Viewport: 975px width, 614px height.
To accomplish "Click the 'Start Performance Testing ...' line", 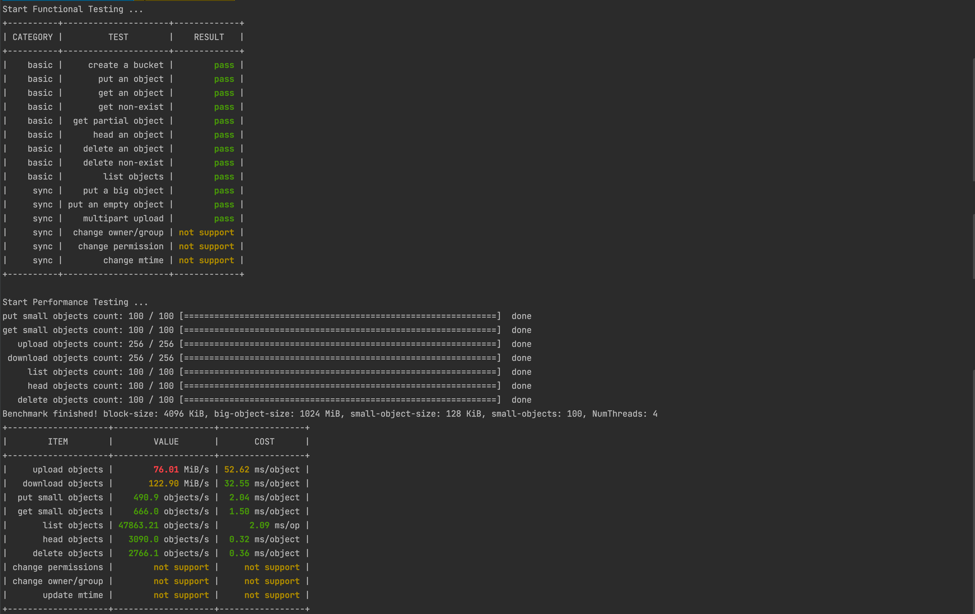I will pos(75,302).
